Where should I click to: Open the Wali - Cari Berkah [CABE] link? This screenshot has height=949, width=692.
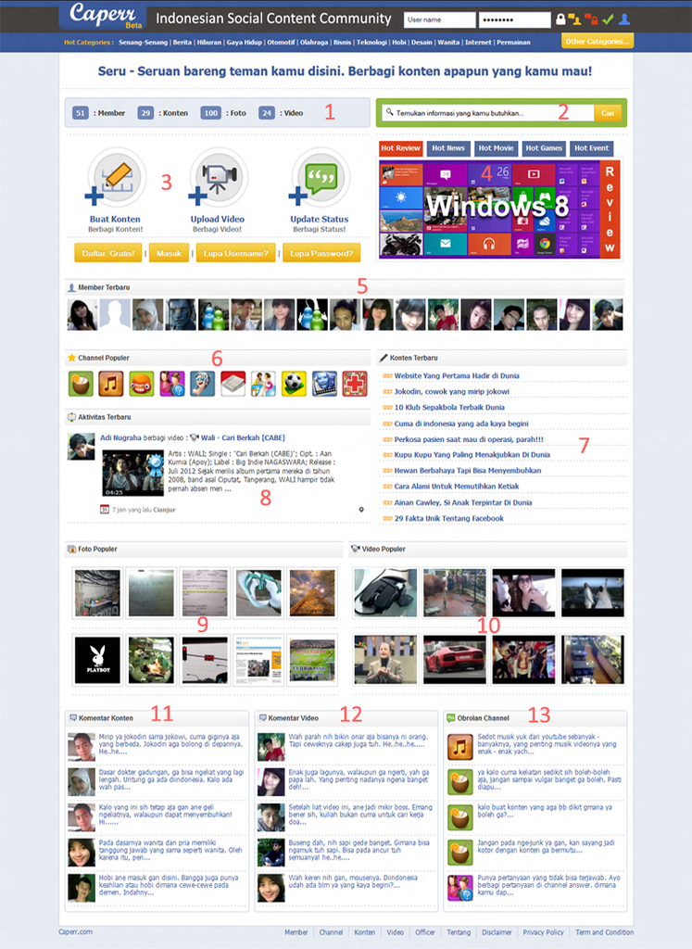243,437
